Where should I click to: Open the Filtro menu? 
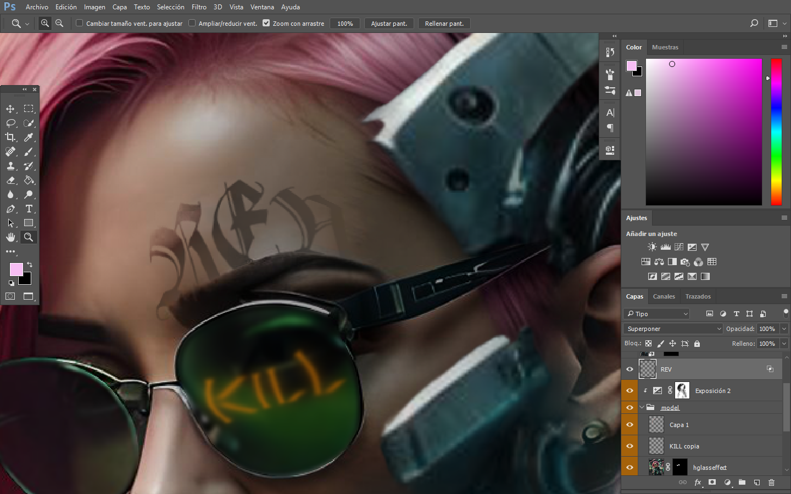coord(199,7)
